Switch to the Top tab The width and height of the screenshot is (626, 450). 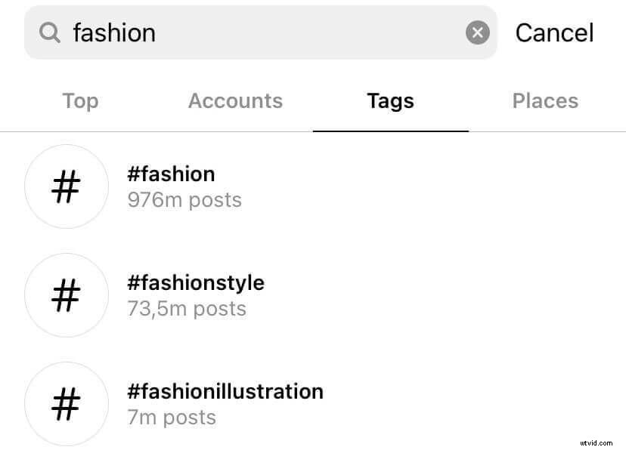pyautogui.click(x=80, y=100)
